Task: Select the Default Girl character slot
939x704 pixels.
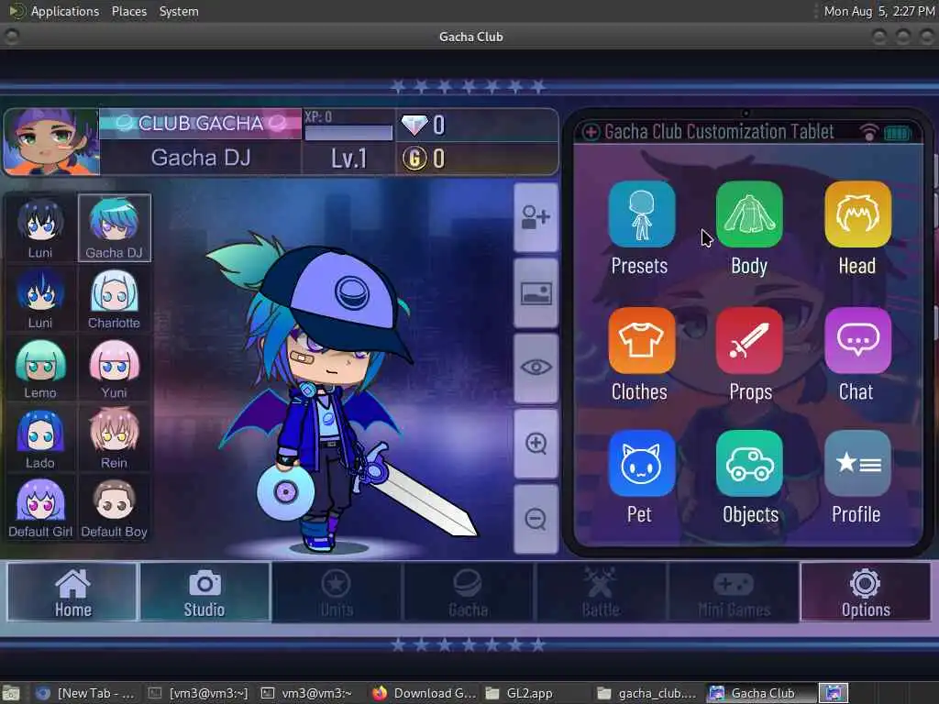Action: pyautogui.click(x=40, y=508)
